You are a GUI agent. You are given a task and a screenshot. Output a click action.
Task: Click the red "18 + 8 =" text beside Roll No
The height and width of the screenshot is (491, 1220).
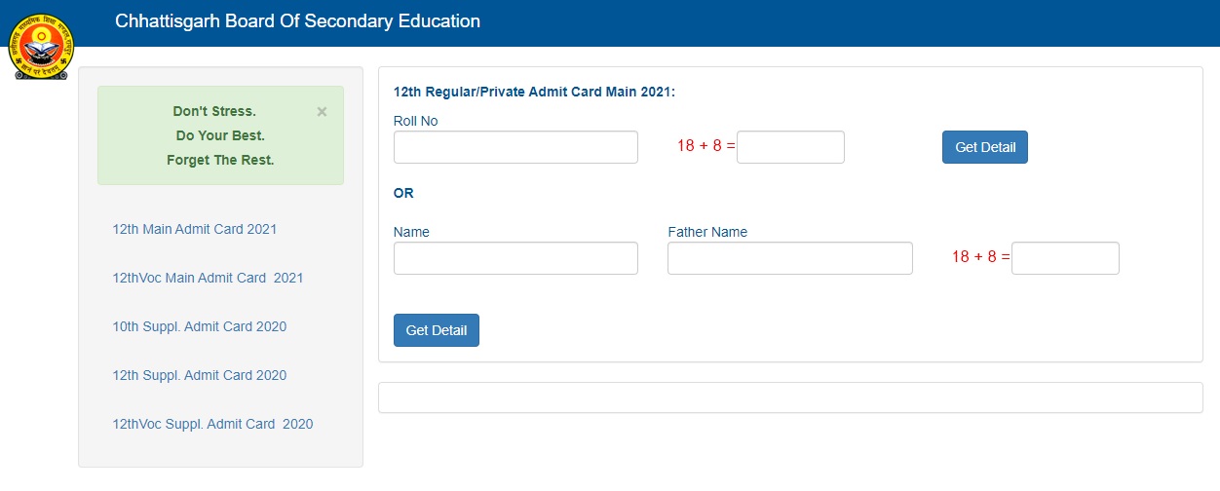(705, 146)
